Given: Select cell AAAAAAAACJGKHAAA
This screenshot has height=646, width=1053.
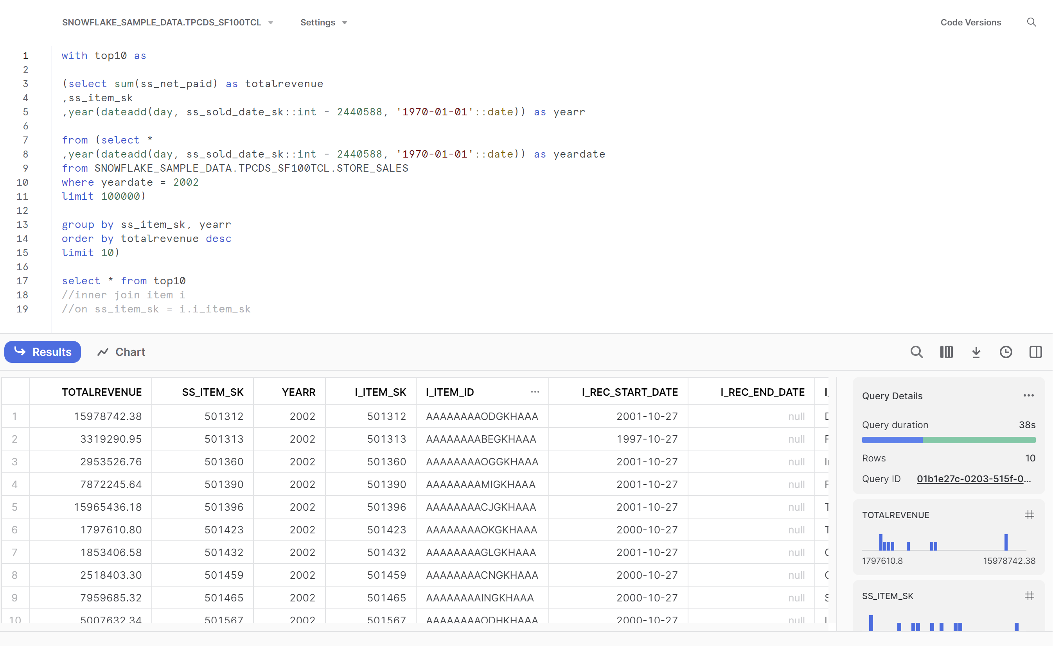Looking at the screenshot, I should point(482,507).
